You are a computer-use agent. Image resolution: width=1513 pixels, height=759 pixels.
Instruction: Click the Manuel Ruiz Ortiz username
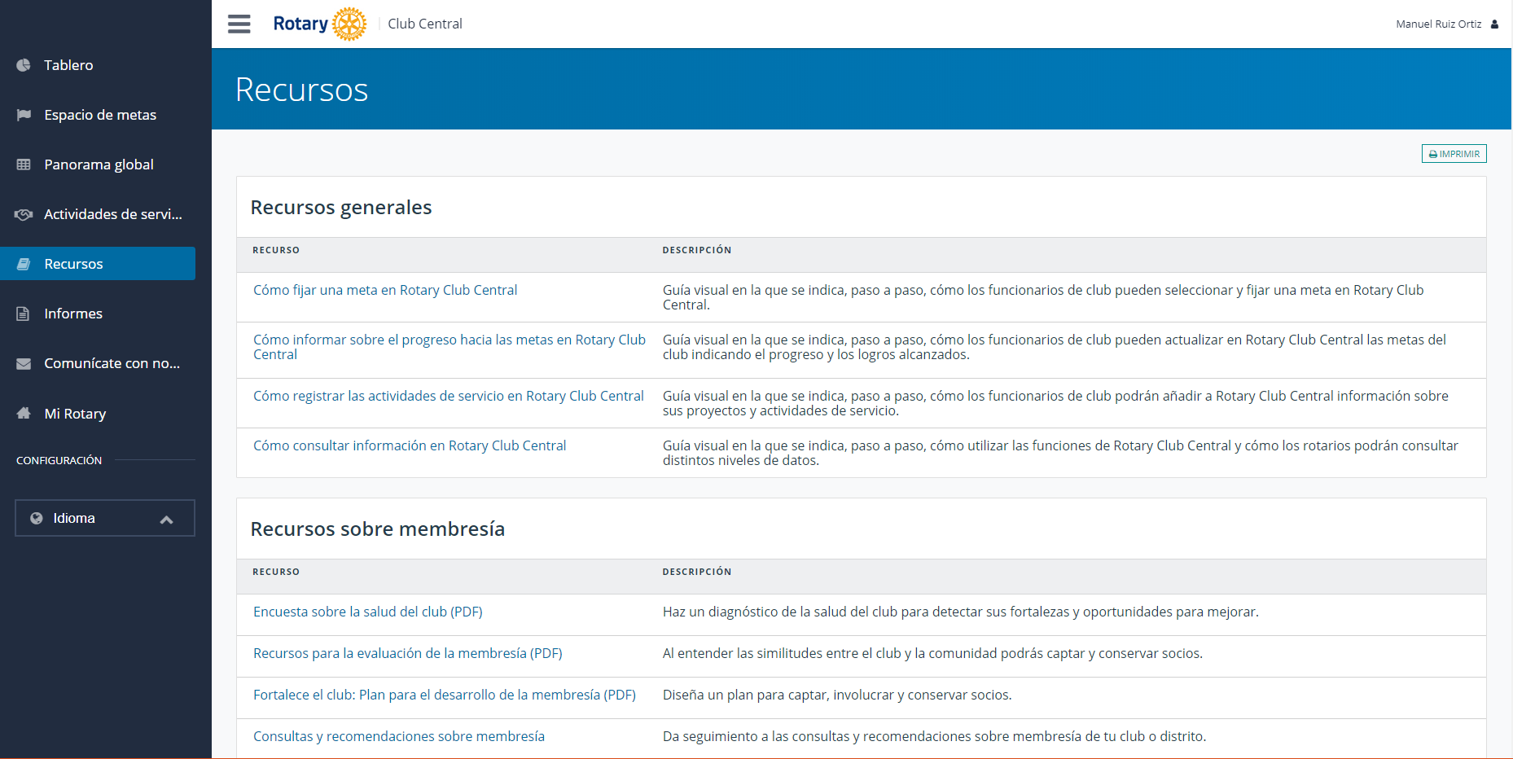(1438, 24)
